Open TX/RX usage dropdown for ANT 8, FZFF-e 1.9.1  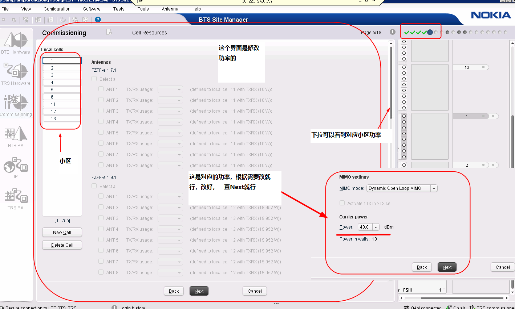tap(170, 273)
